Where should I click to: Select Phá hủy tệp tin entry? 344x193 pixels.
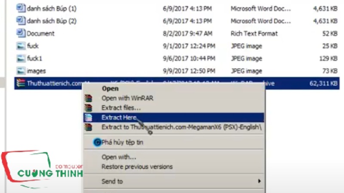(122, 142)
